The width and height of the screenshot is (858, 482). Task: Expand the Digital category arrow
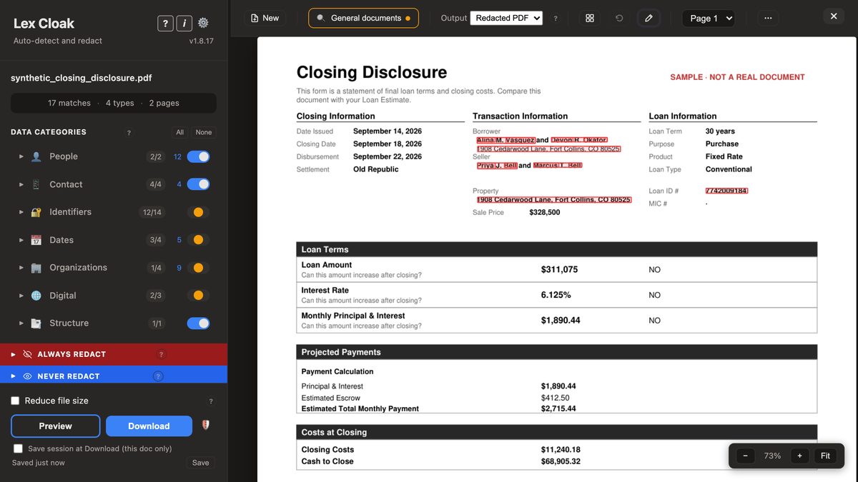click(x=21, y=296)
